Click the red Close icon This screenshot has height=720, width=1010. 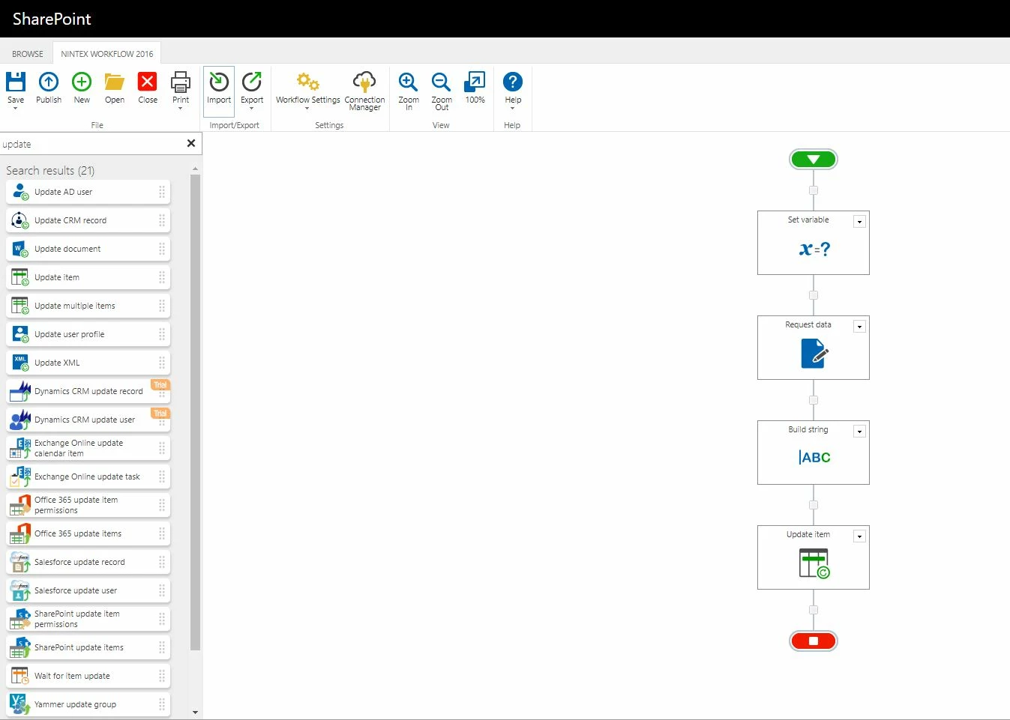click(148, 82)
